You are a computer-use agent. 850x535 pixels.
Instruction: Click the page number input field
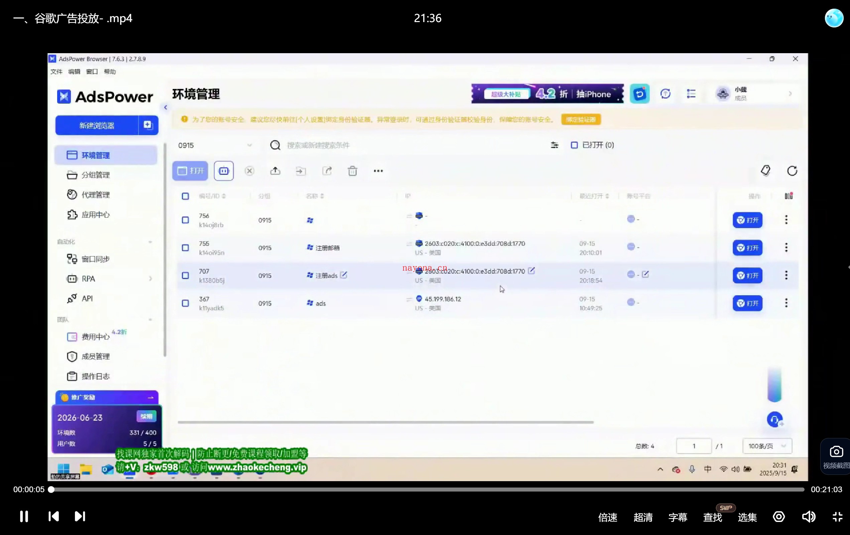pos(694,446)
